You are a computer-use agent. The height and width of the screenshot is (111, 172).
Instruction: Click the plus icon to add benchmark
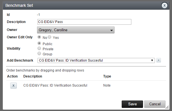(x=159, y=60)
